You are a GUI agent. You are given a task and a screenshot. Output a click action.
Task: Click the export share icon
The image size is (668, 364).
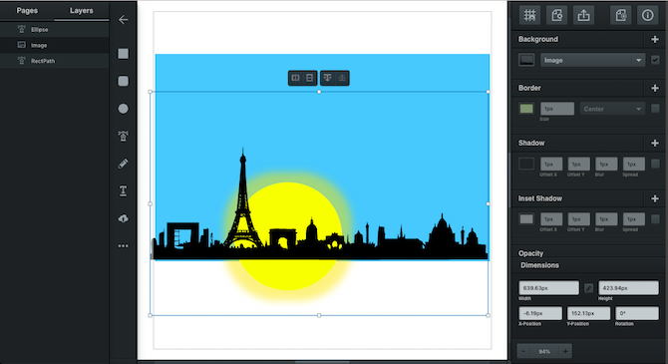583,15
